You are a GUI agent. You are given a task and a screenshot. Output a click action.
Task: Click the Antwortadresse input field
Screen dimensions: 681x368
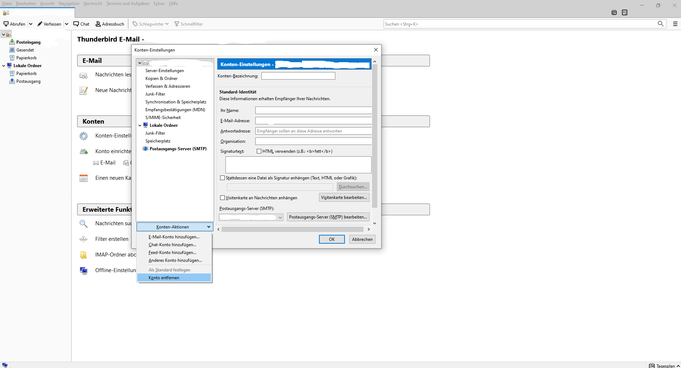[314, 131]
